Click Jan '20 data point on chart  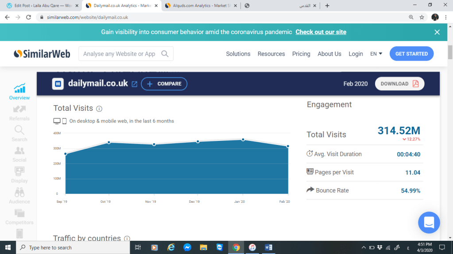pos(243,140)
